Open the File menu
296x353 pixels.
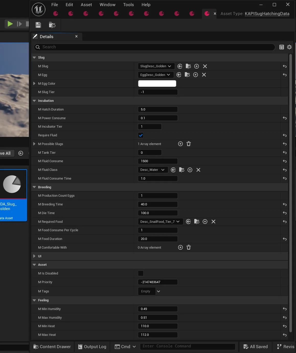pyautogui.click(x=55, y=5)
